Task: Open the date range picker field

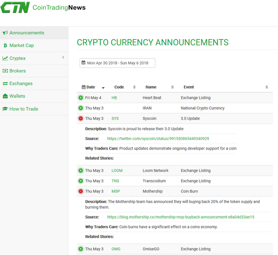Action: coord(117,63)
